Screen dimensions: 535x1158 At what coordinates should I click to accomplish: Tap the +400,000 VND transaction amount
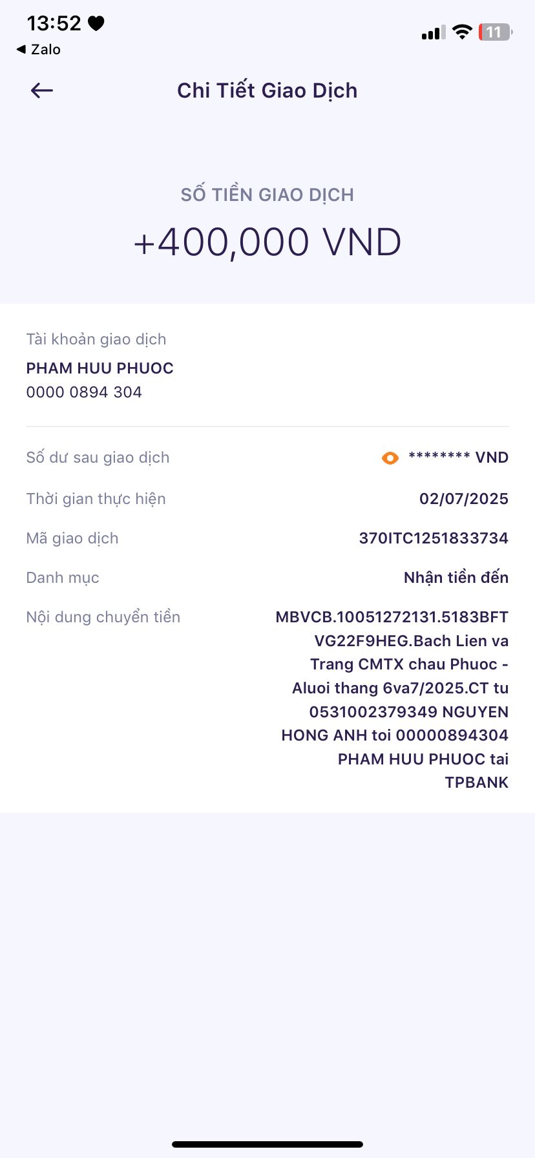267,242
